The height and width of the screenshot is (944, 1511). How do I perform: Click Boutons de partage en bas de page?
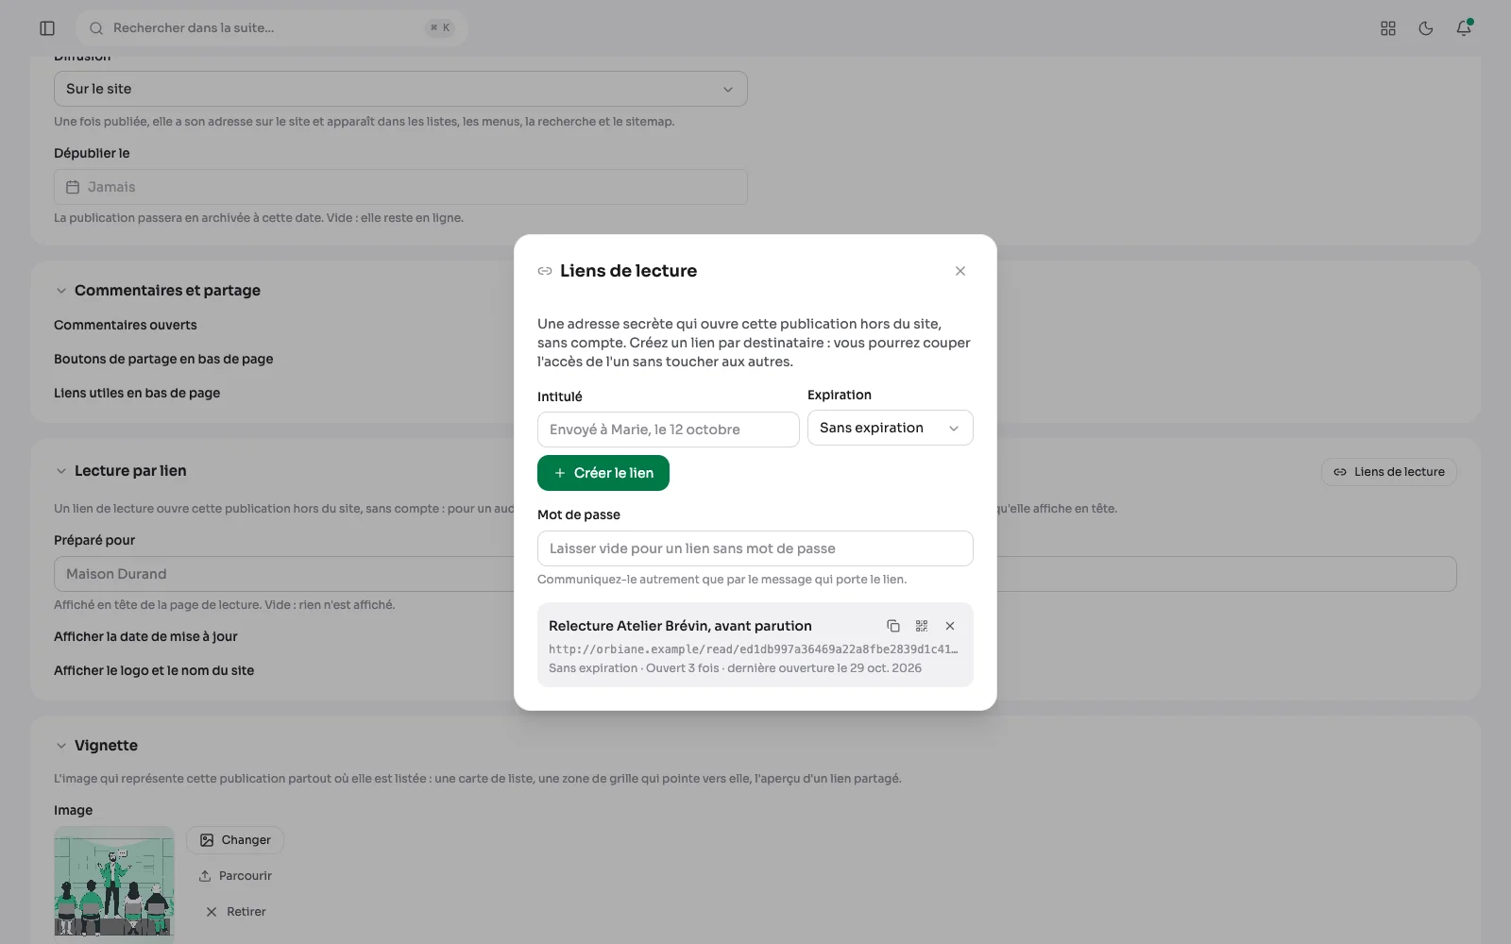coord(163,359)
